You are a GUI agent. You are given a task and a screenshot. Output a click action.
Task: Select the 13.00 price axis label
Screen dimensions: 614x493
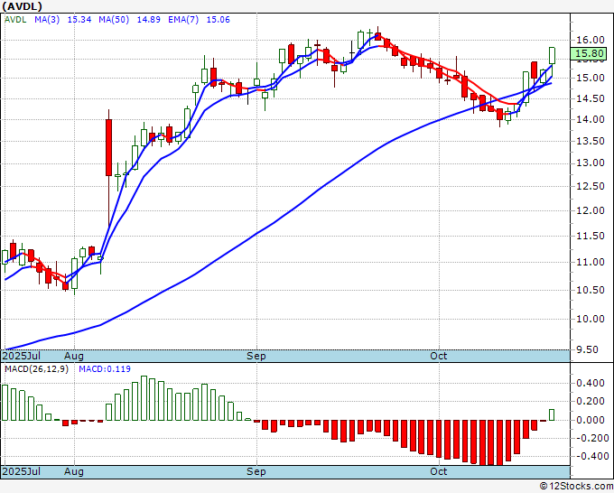[591, 163]
